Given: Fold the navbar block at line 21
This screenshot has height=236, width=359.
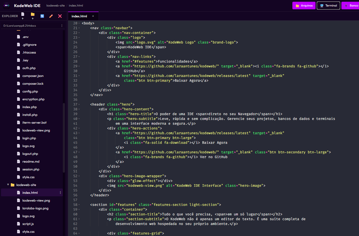Looking at the screenshot, I should point(79,28).
